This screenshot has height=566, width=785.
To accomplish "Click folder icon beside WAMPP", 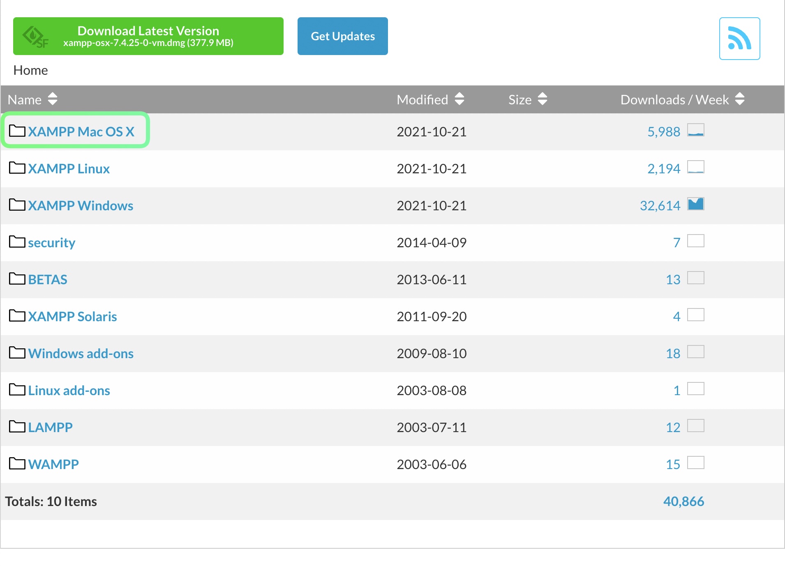I will tap(17, 463).
